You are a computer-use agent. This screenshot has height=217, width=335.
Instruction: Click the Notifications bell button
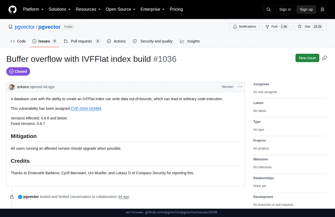pyautogui.click(x=244, y=27)
